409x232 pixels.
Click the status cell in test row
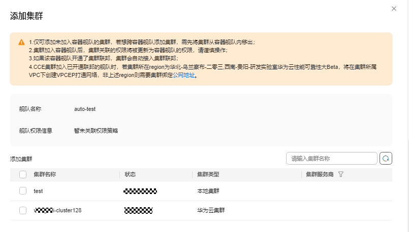coord(140,191)
